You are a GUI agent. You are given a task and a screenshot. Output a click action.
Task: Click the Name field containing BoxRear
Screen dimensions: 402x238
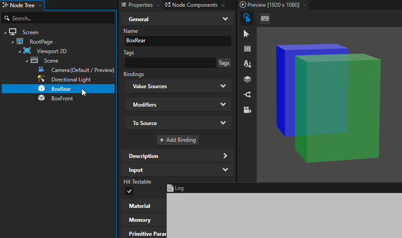click(x=178, y=40)
